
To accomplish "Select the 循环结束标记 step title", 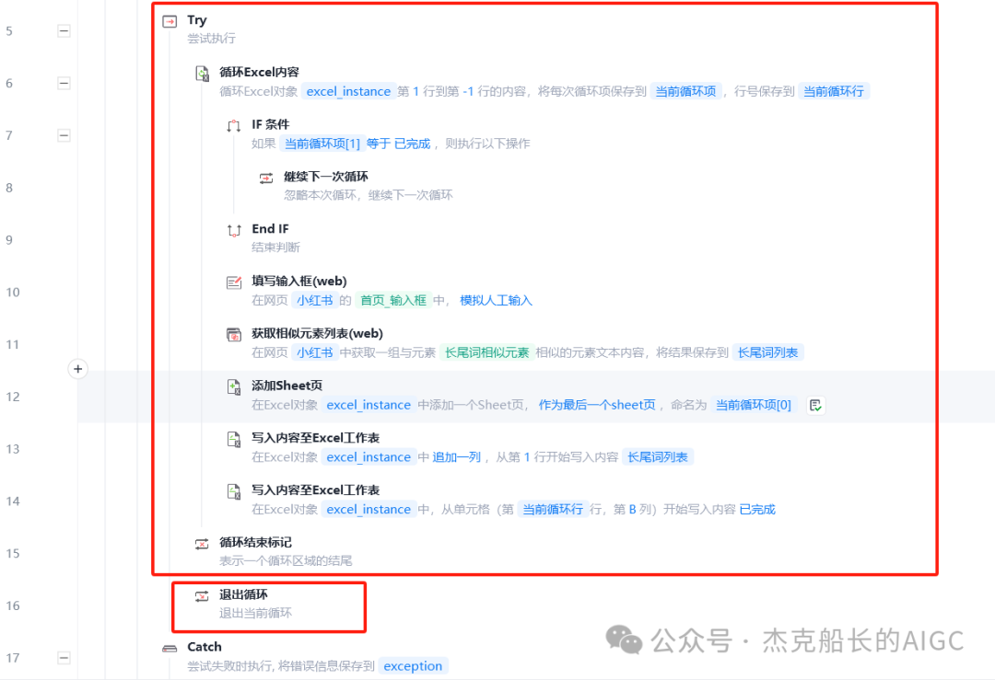I will [255, 542].
